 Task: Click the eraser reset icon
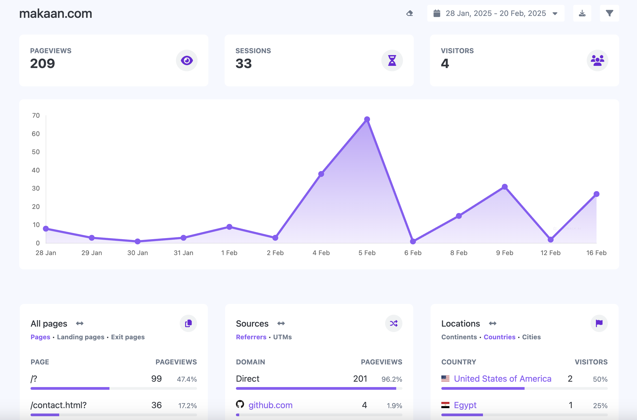point(409,13)
